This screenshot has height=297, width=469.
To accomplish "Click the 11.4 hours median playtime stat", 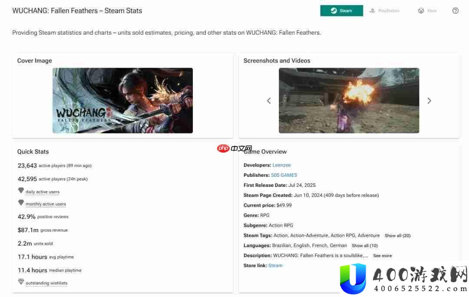I will (50, 271).
